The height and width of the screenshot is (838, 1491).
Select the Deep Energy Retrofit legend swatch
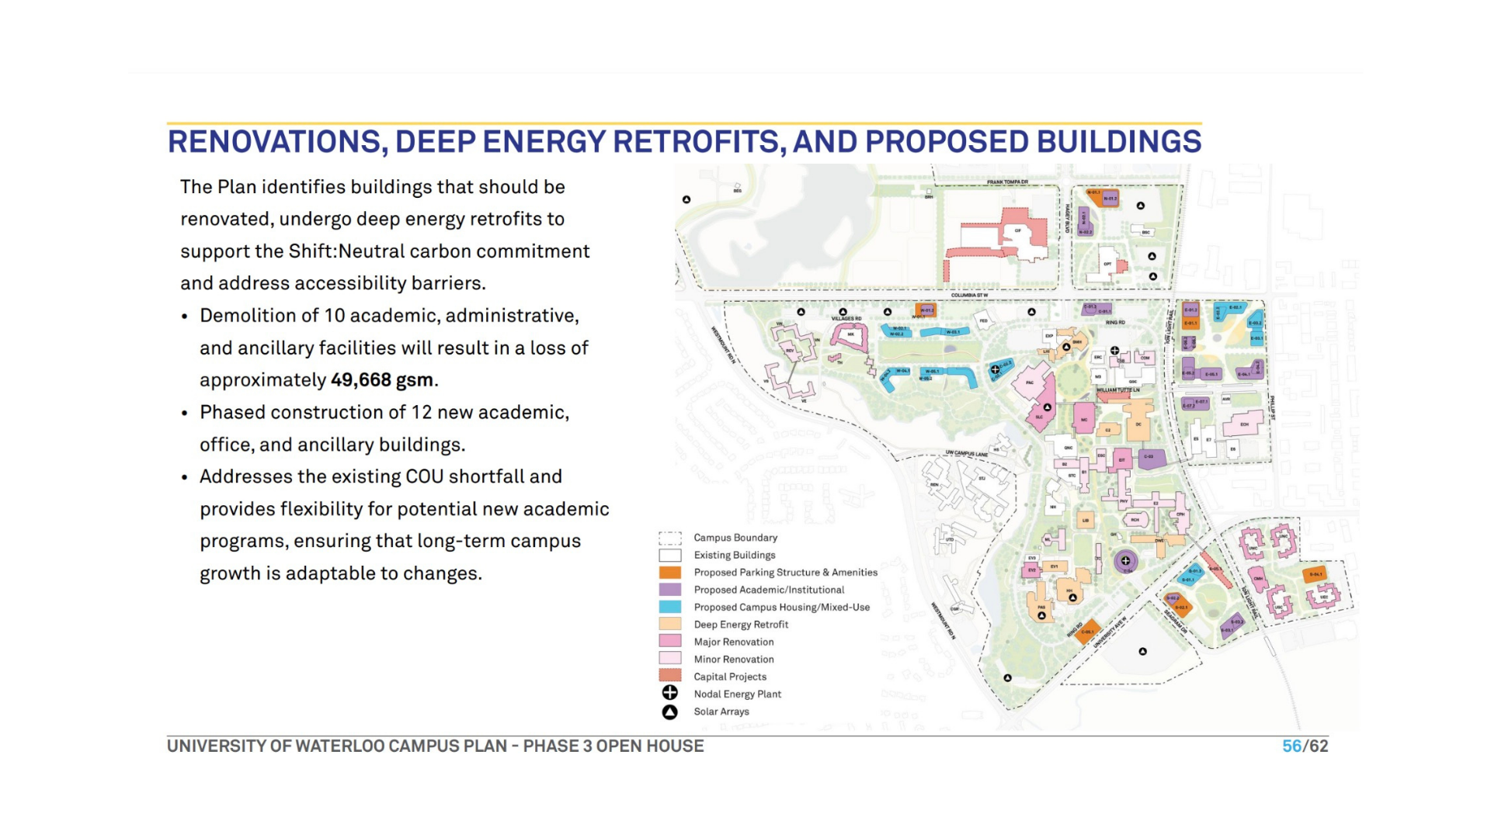point(669,624)
